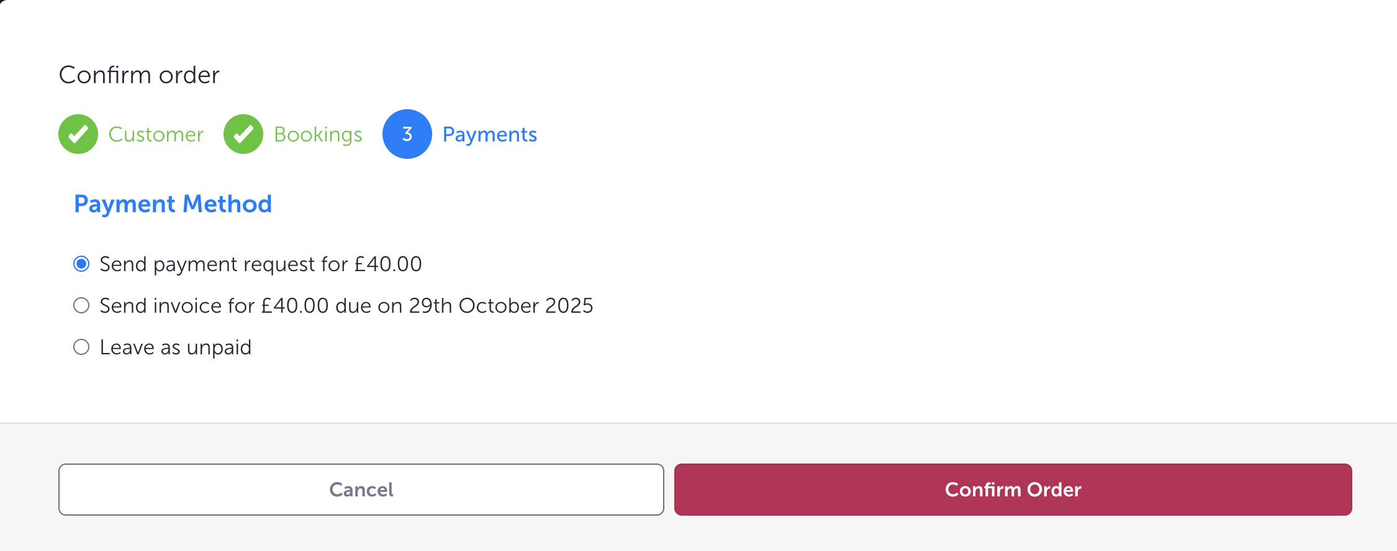The width and height of the screenshot is (1397, 551).
Task: Click £40.00 in the invoice option
Action: (295, 306)
